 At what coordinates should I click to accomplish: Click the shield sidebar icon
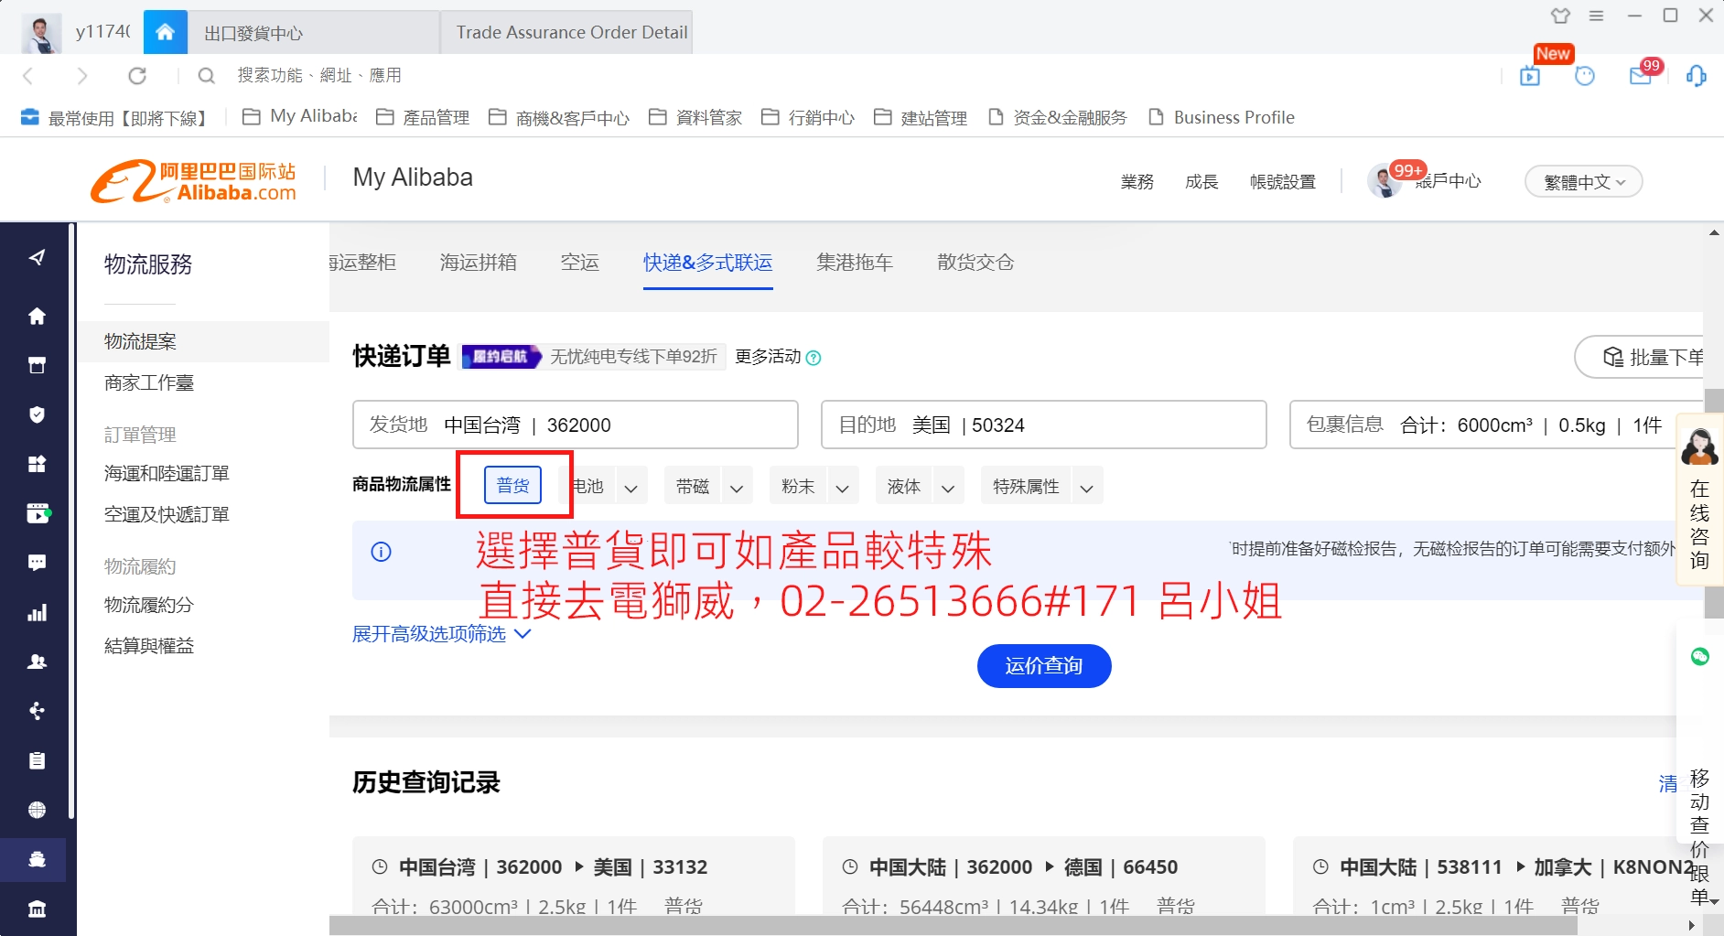(37, 414)
